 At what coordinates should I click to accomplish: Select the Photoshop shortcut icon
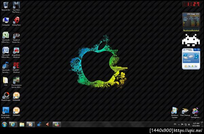pos(6,112)
